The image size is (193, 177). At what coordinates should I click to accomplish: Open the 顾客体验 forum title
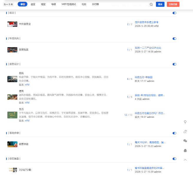click(24, 144)
